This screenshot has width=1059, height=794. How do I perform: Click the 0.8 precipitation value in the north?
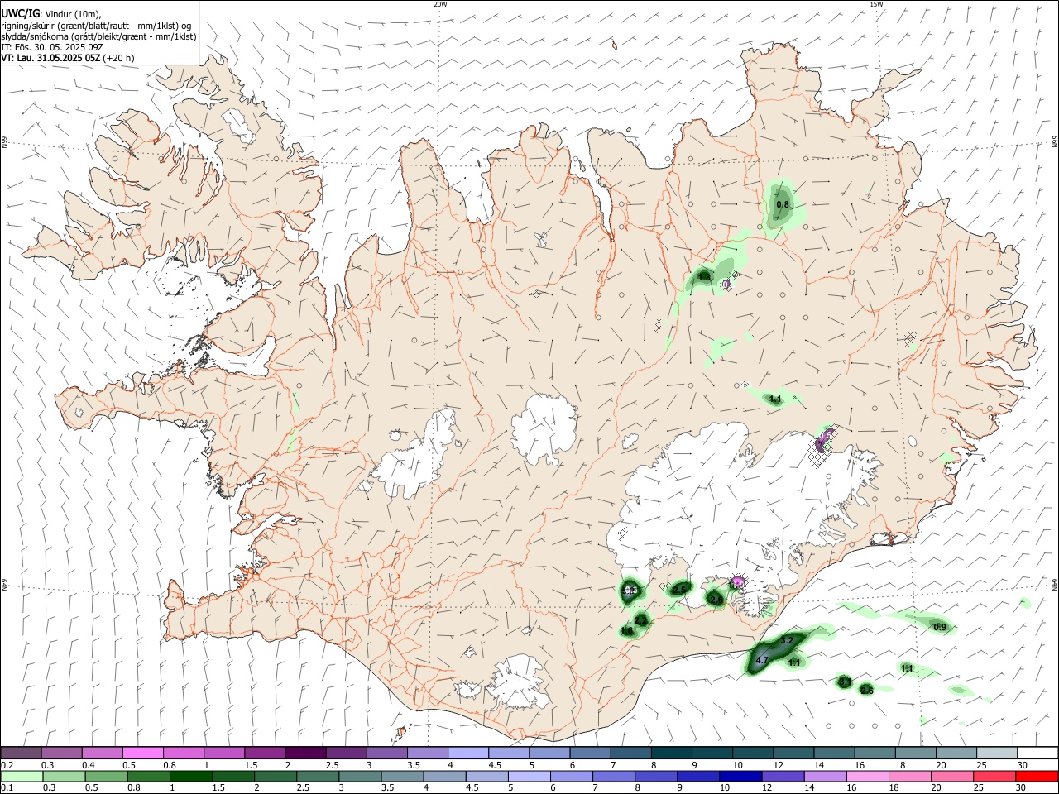(783, 204)
